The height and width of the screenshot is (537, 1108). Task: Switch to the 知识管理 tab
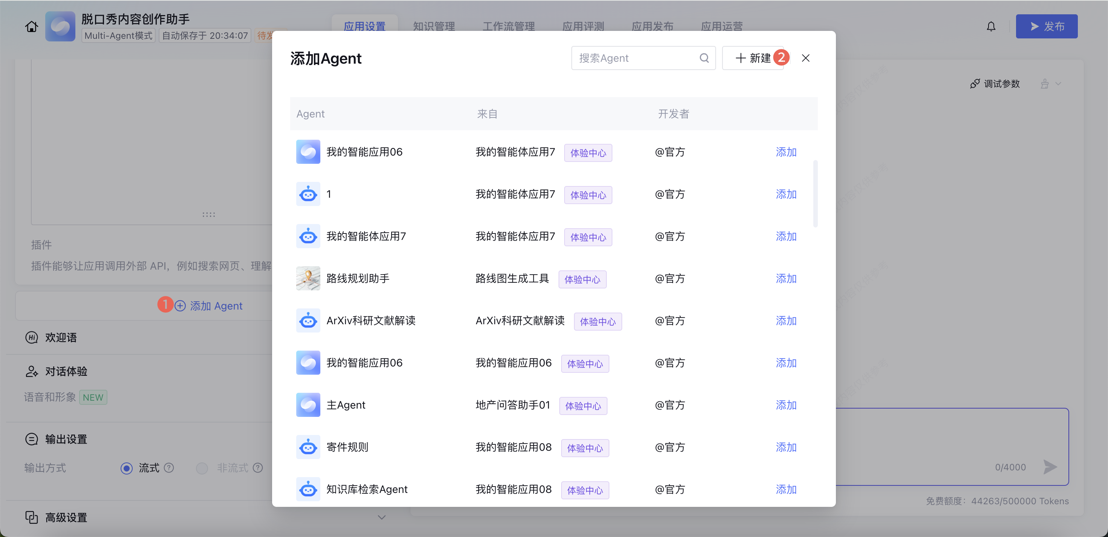pyautogui.click(x=433, y=27)
